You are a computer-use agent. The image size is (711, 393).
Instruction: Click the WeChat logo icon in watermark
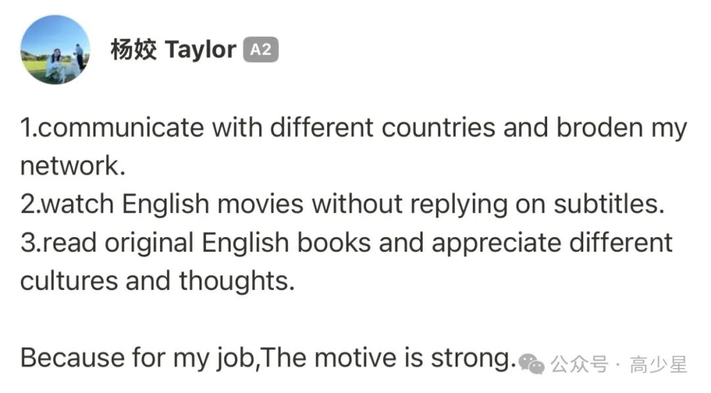[531, 363]
